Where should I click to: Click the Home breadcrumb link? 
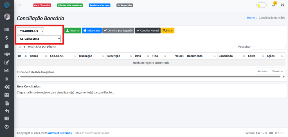(x=251, y=18)
